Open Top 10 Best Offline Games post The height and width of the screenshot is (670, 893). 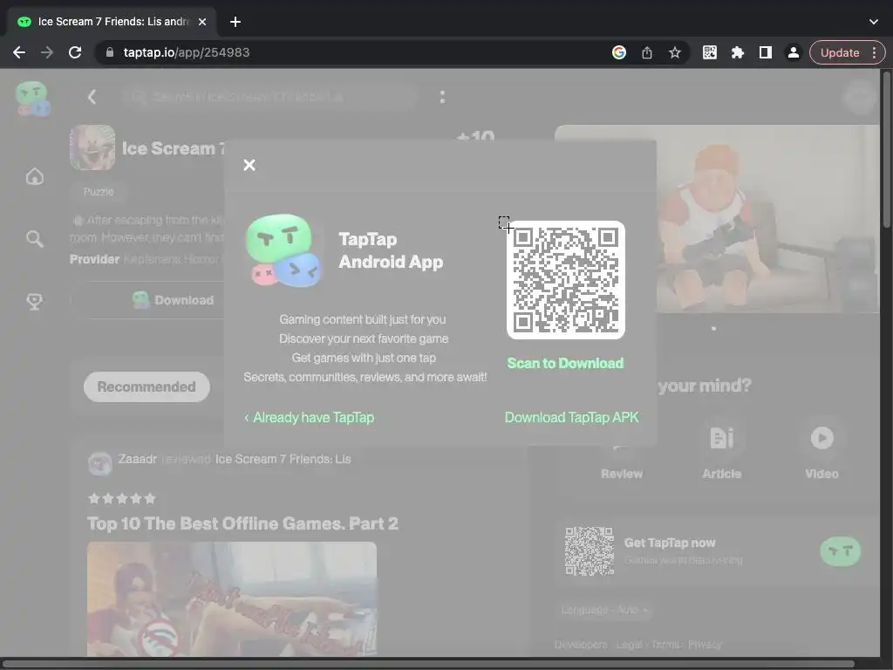[x=242, y=523]
